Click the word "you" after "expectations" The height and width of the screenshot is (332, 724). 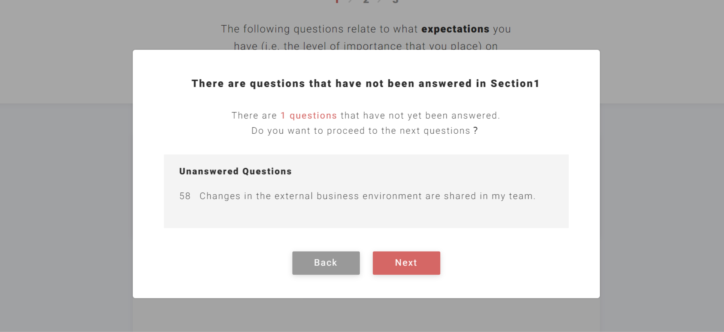pyautogui.click(x=502, y=29)
